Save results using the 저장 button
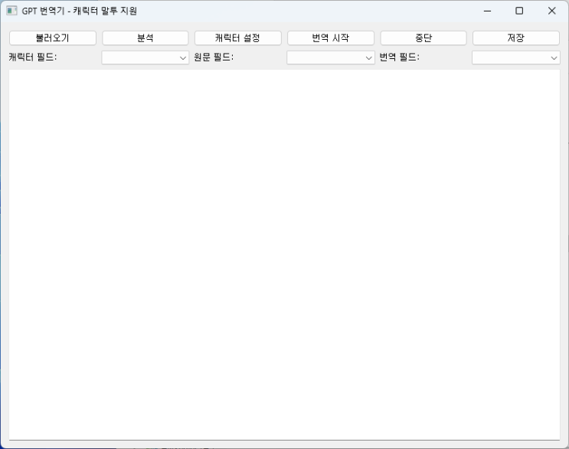The width and height of the screenshot is (569, 449). 515,38
